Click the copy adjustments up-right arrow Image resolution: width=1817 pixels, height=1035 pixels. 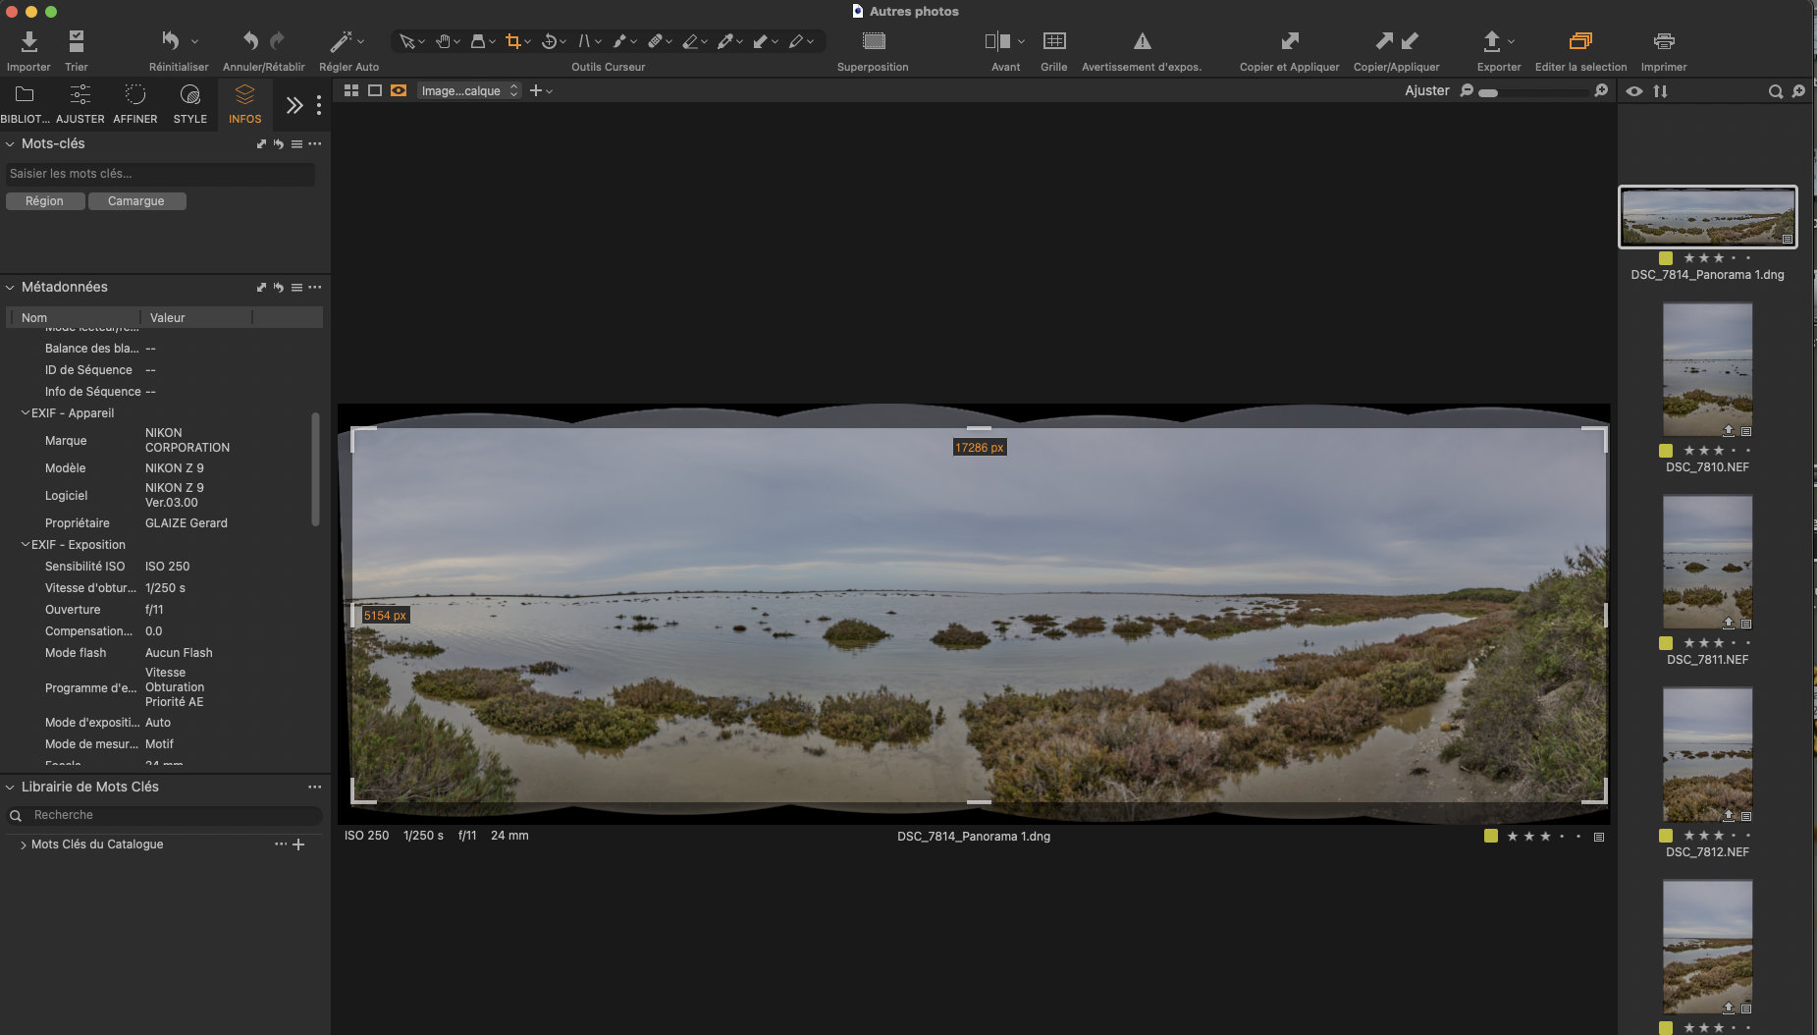(x=1383, y=41)
